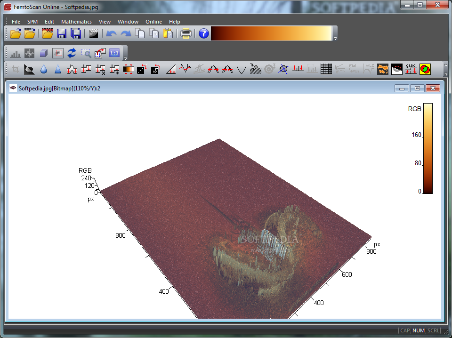Viewport: 452px width, 338px height.
Task: Expand the main toolbar options arrow beside palette
Action: click(x=335, y=38)
